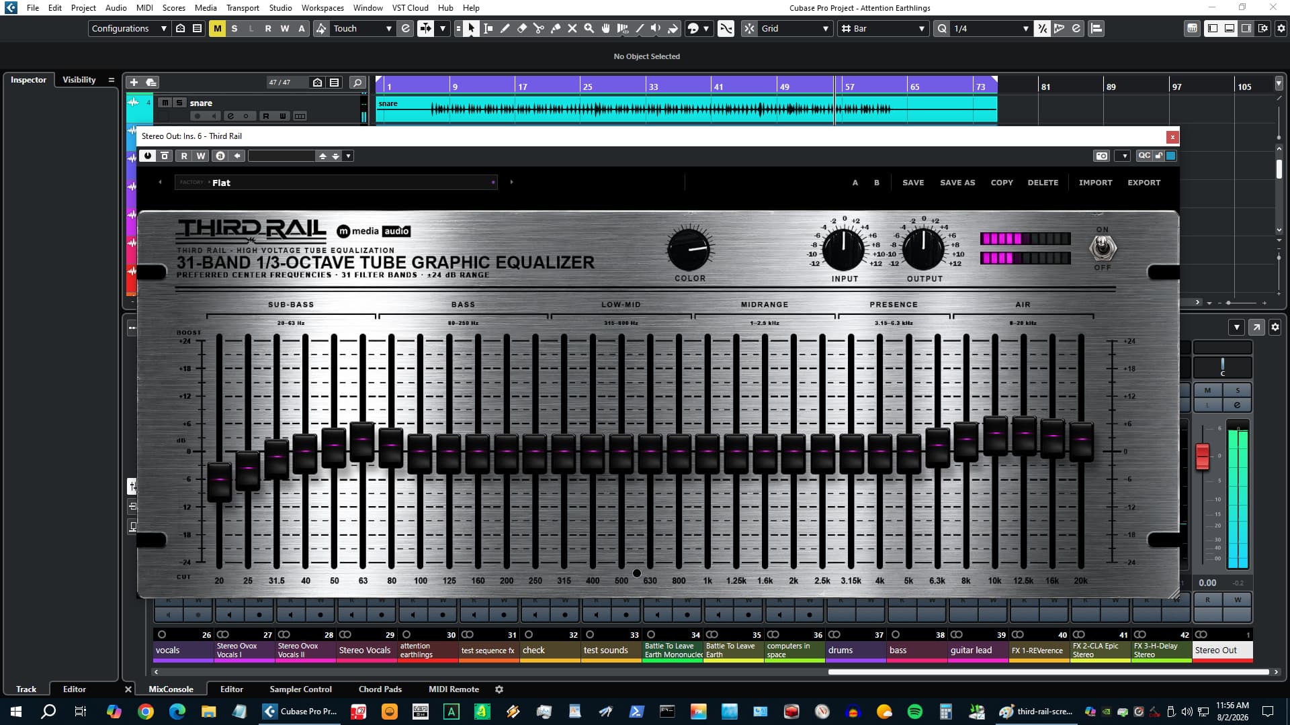
Task: Switch to the Visibility tab
Action: point(79,79)
